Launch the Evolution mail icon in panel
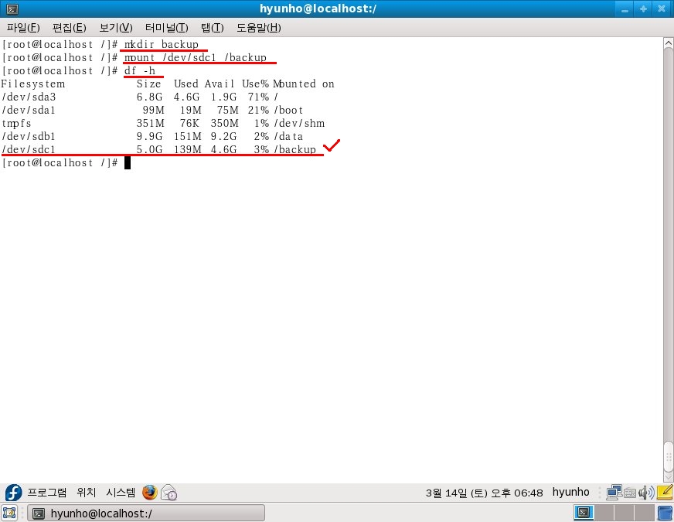 [169, 493]
